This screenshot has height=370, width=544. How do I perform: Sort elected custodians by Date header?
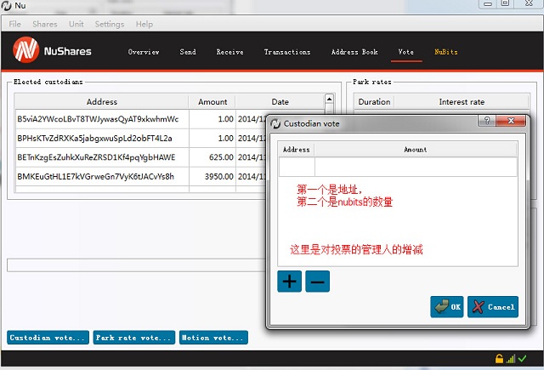click(280, 102)
